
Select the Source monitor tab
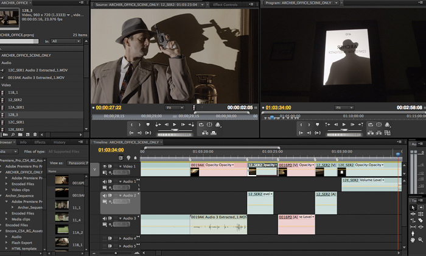[147, 5]
